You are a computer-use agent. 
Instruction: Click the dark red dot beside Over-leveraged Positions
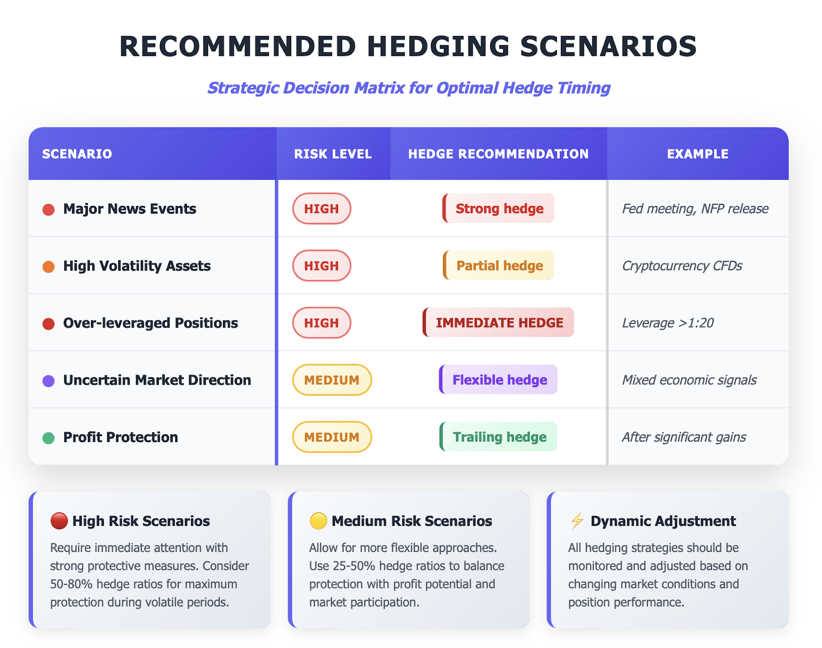[48, 323]
